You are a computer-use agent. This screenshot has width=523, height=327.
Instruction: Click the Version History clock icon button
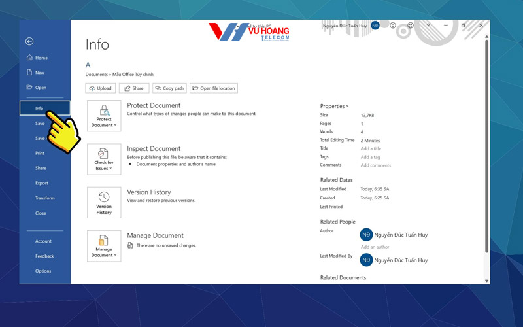[x=104, y=203]
